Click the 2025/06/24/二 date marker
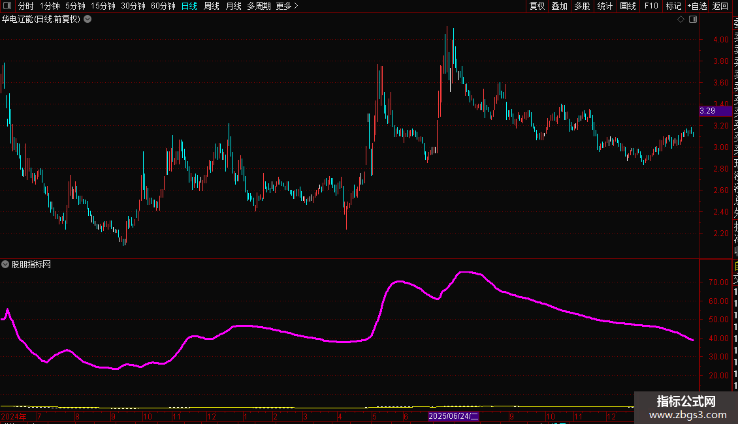This screenshot has height=424, width=738. [x=453, y=416]
